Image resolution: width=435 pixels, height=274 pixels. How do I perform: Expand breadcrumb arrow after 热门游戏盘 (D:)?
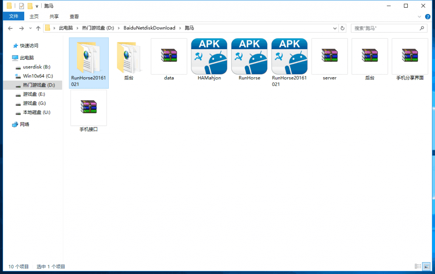[x=119, y=28]
